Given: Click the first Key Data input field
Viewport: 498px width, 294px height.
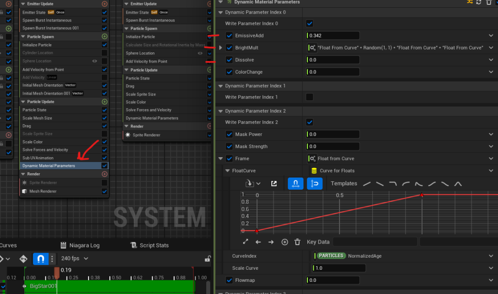Looking at the screenshot, I should [375, 242].
